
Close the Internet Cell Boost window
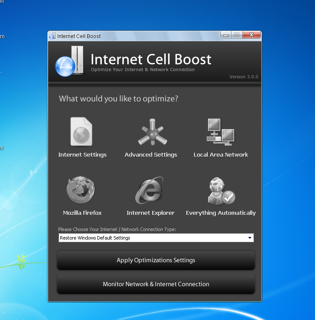[x=252, y=35]
